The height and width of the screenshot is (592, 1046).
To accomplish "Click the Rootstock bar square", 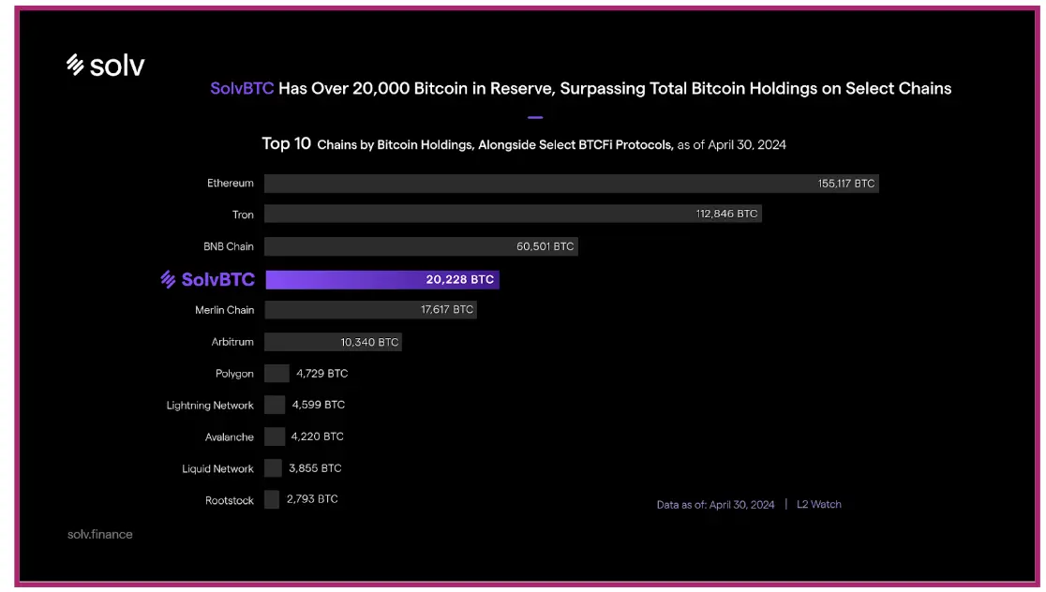I will point(272,500).
